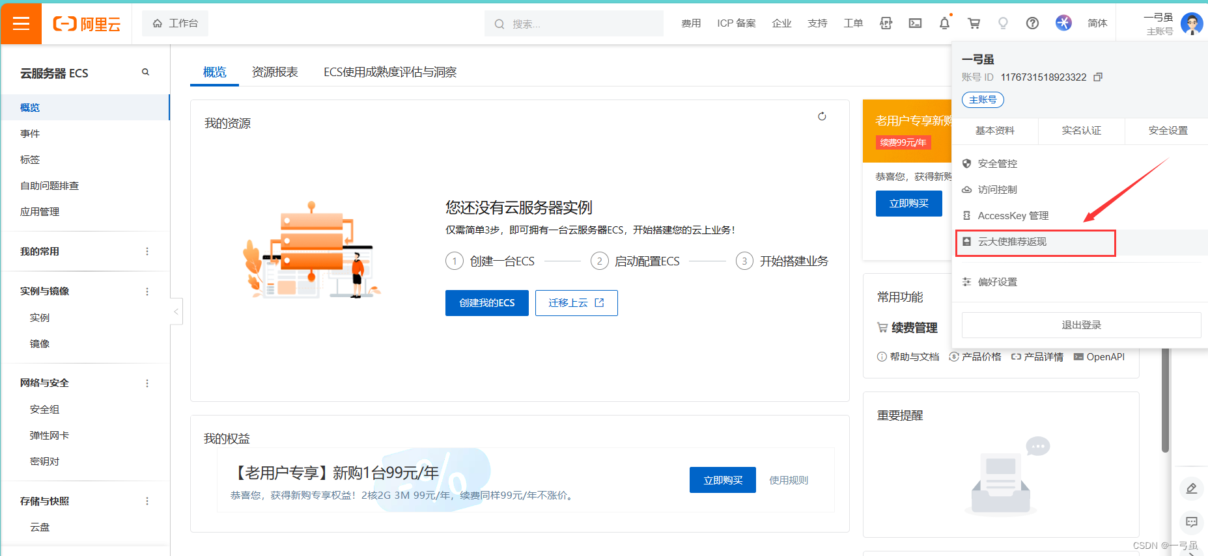This screenshot has height=556, width=1208.
Task: Click the 创建我的ECS button
Action: 487,303
